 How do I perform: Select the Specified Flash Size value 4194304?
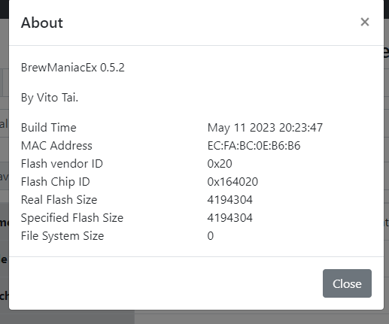pos(230,218)
